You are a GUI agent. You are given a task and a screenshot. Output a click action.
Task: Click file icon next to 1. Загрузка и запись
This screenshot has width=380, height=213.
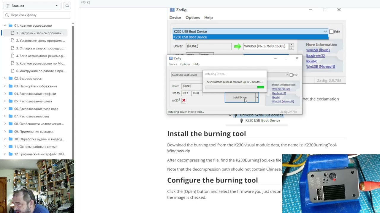point(12,33)
